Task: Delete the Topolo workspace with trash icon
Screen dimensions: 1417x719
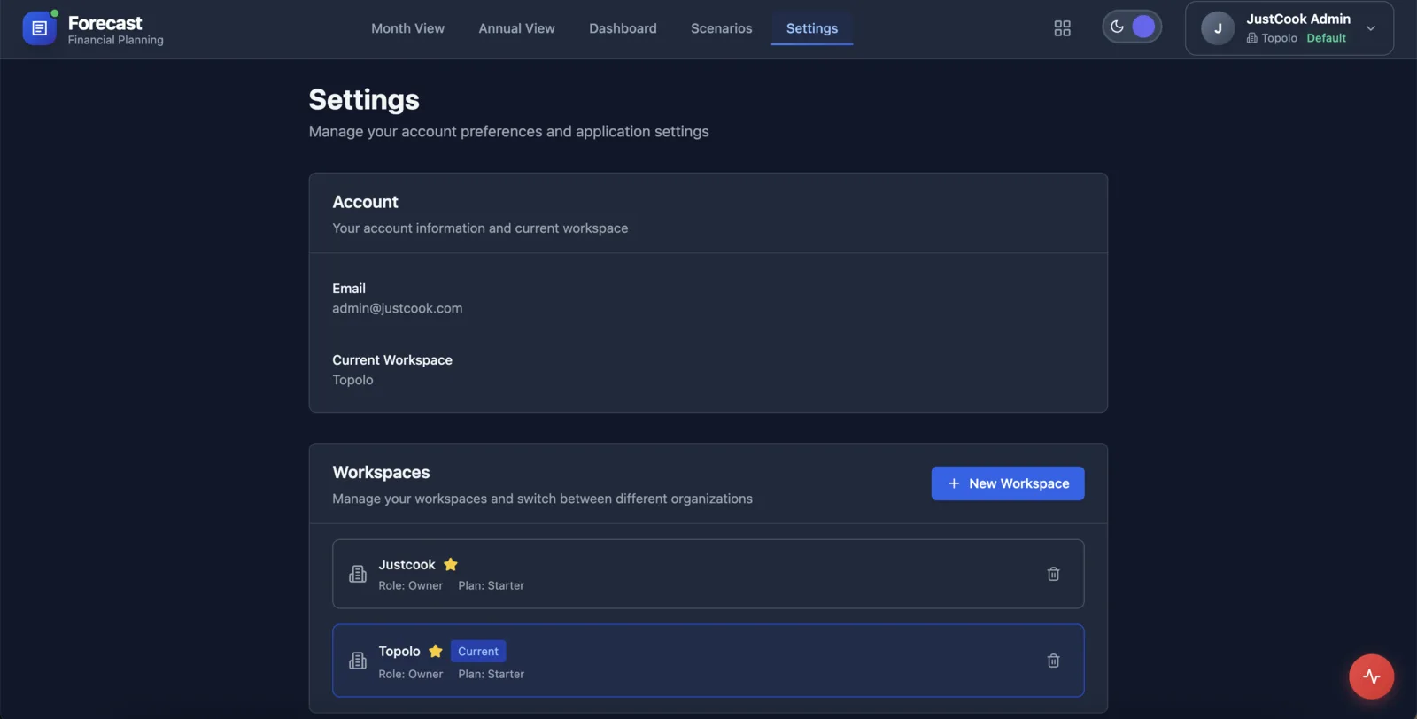Action: [x=1053, y=661]
